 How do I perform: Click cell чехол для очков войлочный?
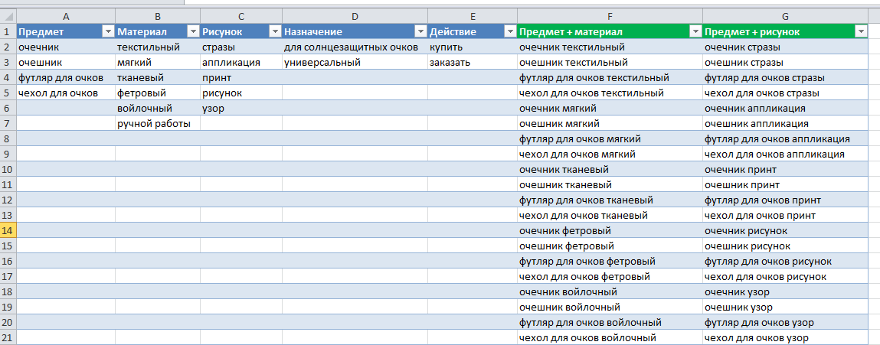click(x=610, y=337)
